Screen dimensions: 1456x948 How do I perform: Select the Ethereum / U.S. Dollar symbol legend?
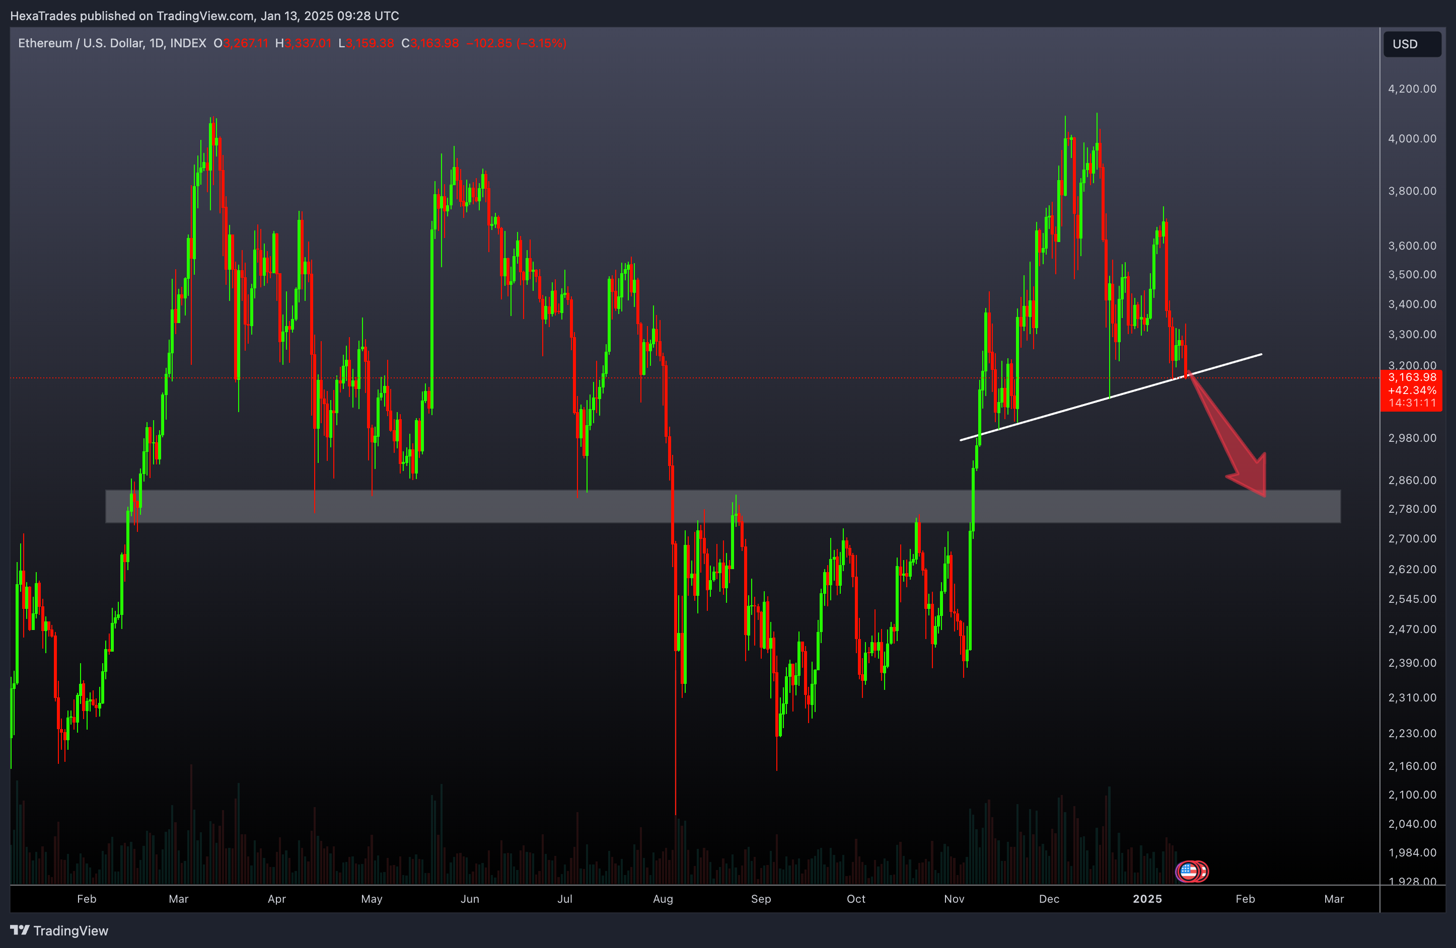coord(112,43)
